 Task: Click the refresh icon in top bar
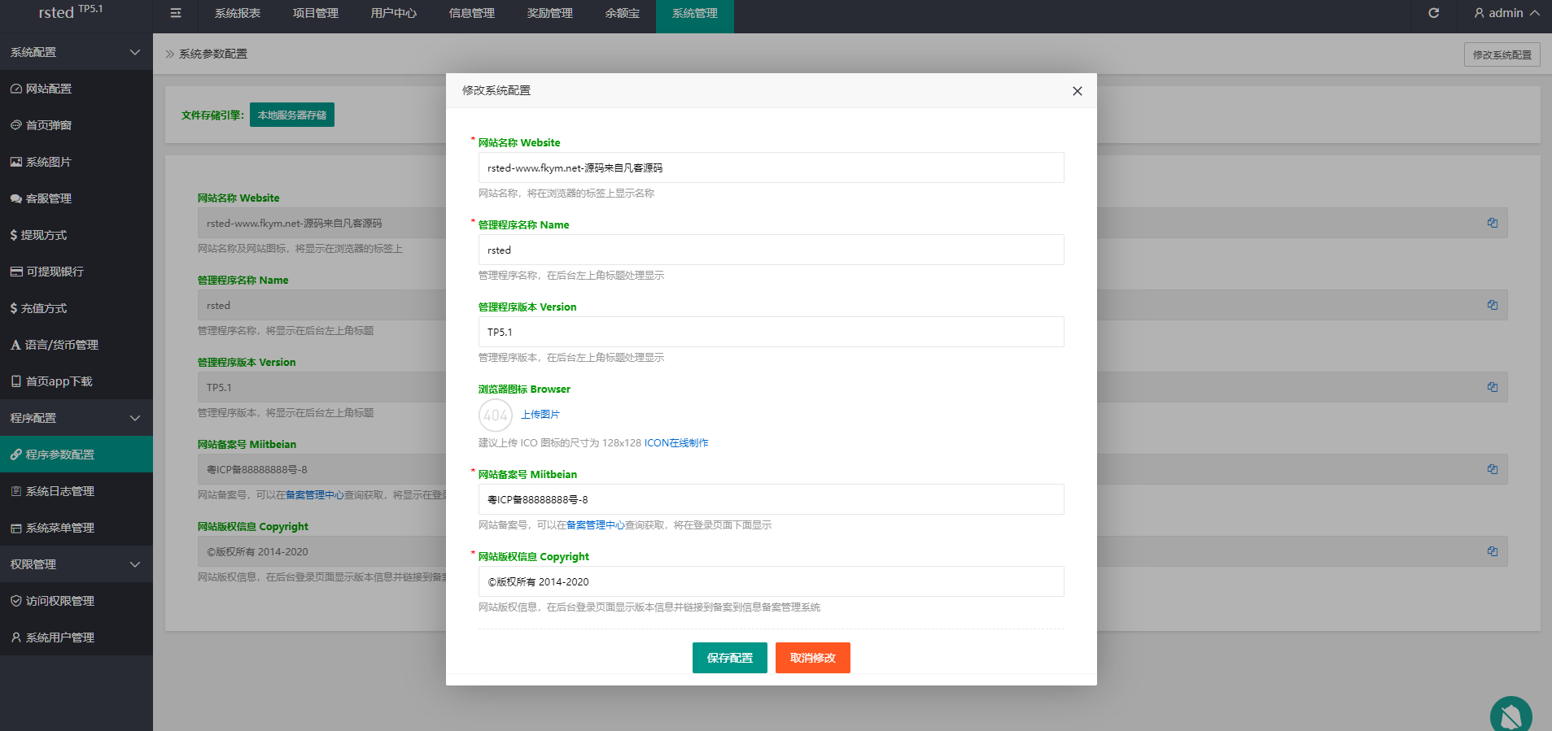pyautogui.click(x=1433, y=13)
